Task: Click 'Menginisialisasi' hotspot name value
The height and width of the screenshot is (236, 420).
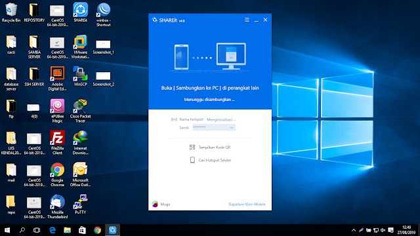Action: (221, 119)
